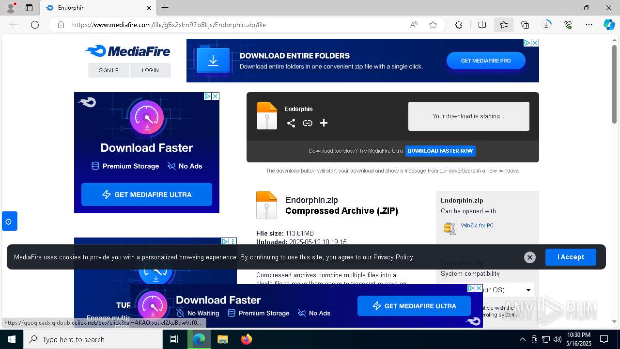Add this page to favorites star
Image resolution: width=620 pixels, height=349 pixels.
pos(433,25)
